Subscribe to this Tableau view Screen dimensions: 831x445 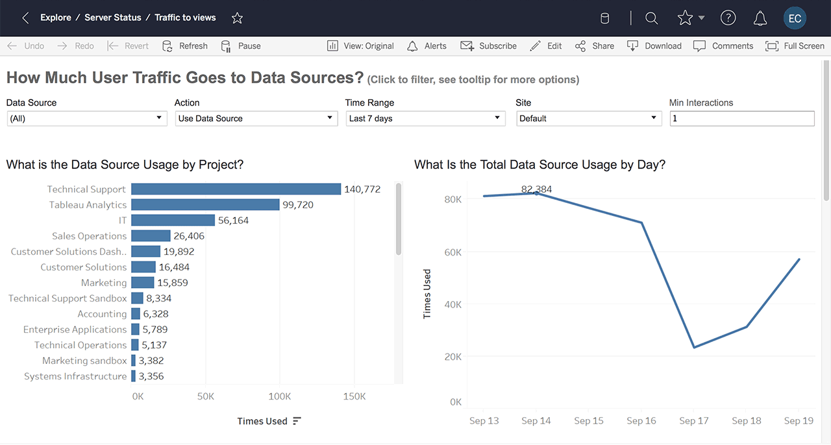click(x=488, y=46)
